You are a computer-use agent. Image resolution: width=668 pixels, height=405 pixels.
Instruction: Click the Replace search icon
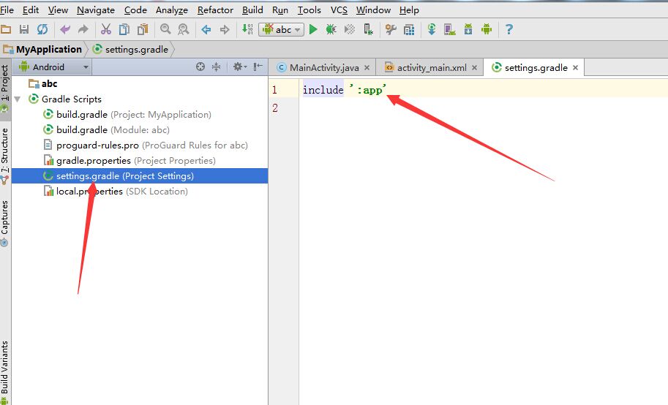184,29
